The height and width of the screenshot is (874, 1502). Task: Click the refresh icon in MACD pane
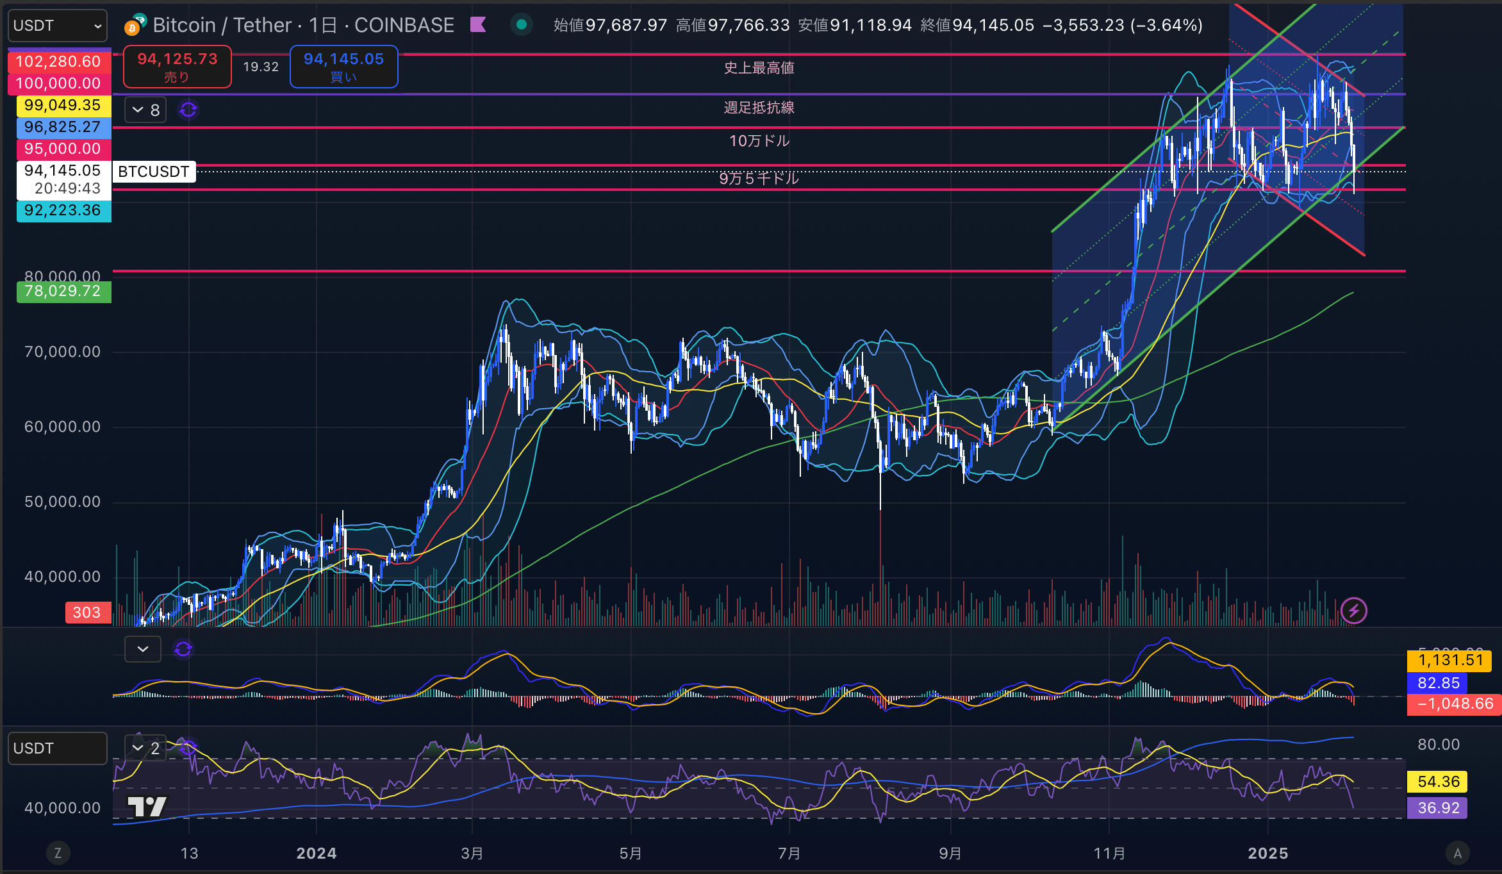pyautogui.click(x=183, y=649)
